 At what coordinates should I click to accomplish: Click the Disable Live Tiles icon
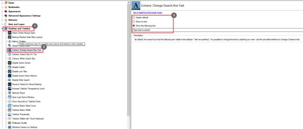click(10, 71)
